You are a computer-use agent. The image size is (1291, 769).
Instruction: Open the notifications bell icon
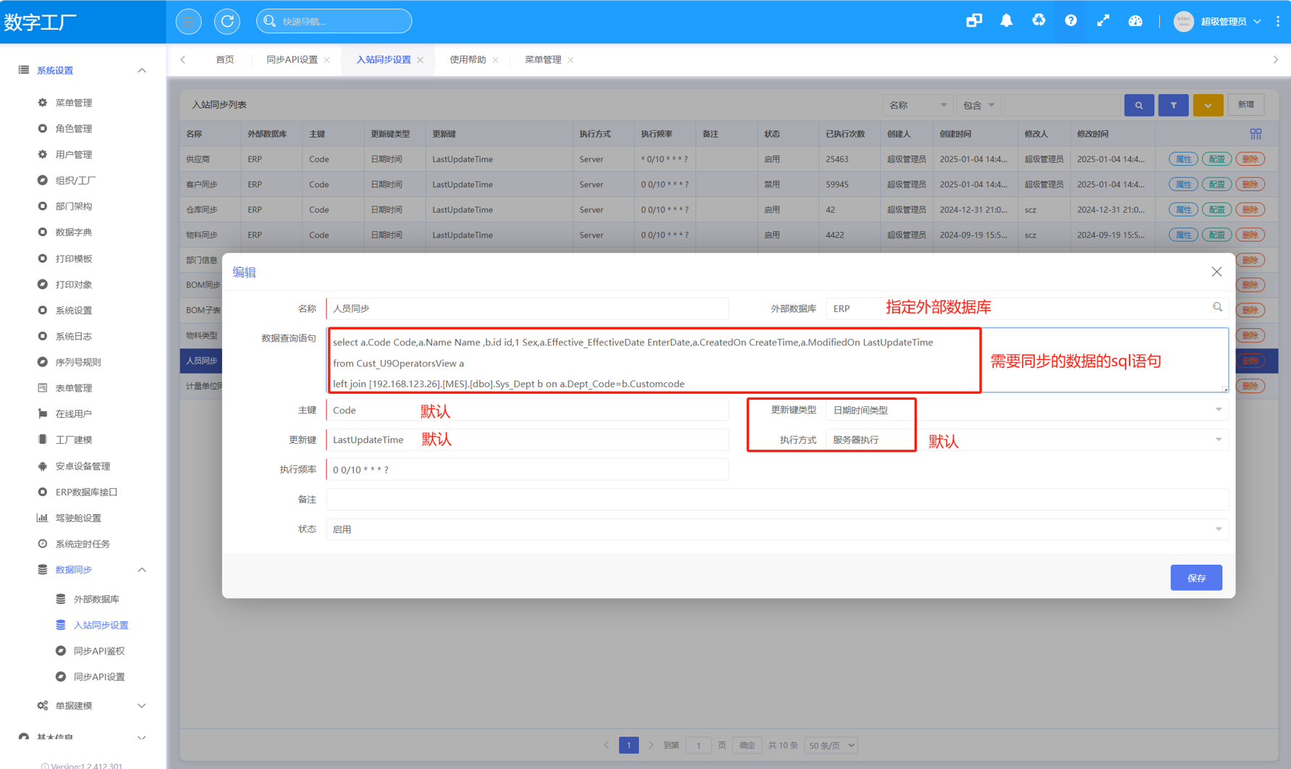click(x=1006, y=21)
